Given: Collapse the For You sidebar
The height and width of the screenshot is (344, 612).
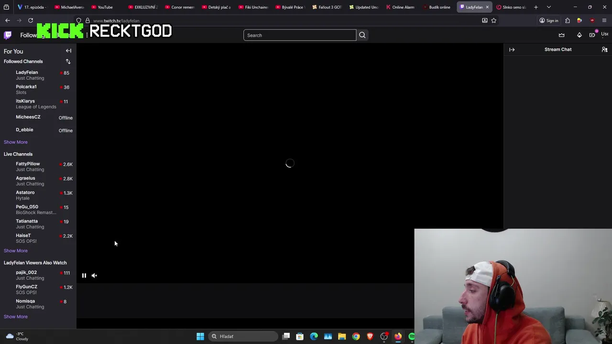Looking at the screenshot, I should click(x=68, y=51).
